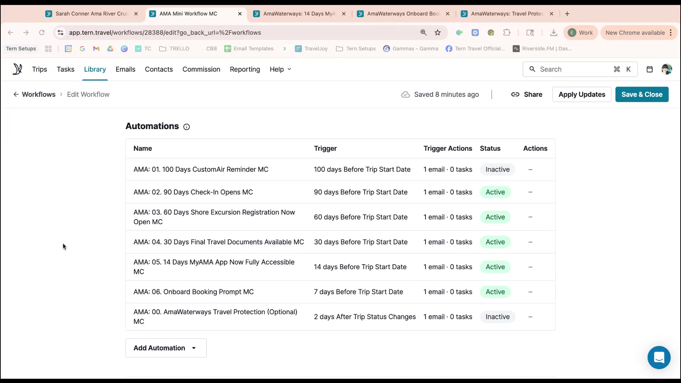
Task: Click the Automations info icon
Action: (187, 127)
